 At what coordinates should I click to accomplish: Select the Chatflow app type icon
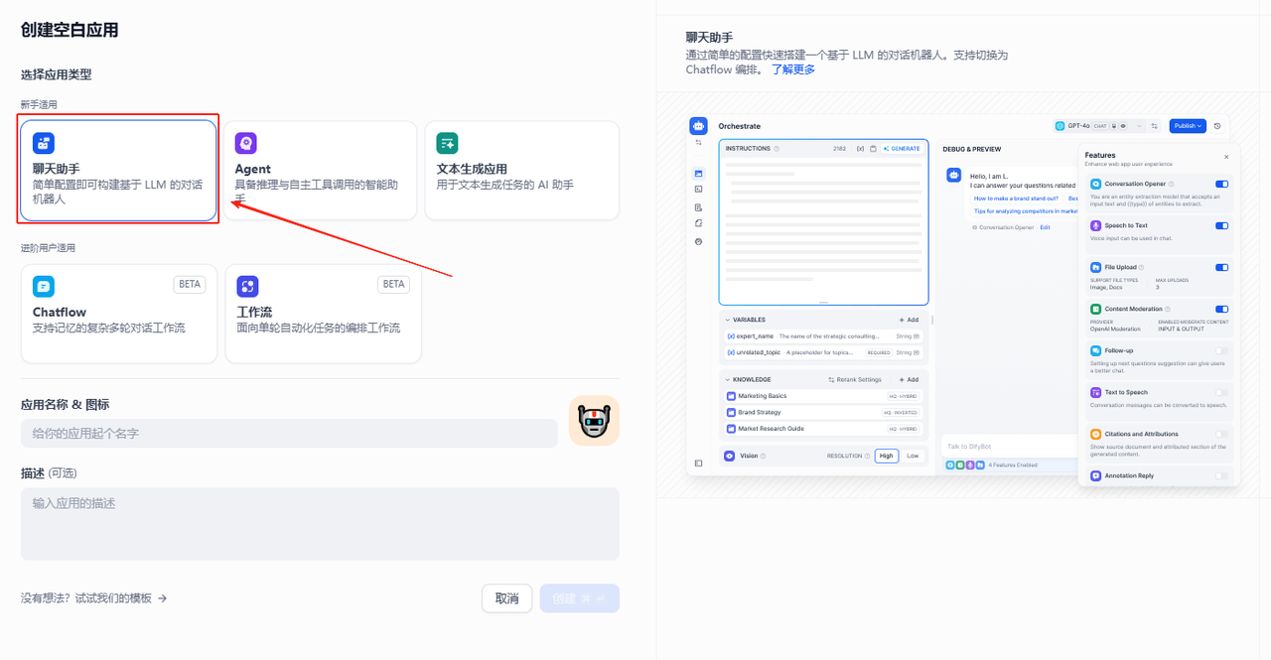coord(44,287)
